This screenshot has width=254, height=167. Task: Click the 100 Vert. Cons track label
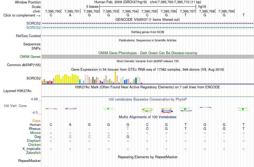pyautogui.click(x=15, y=106)
